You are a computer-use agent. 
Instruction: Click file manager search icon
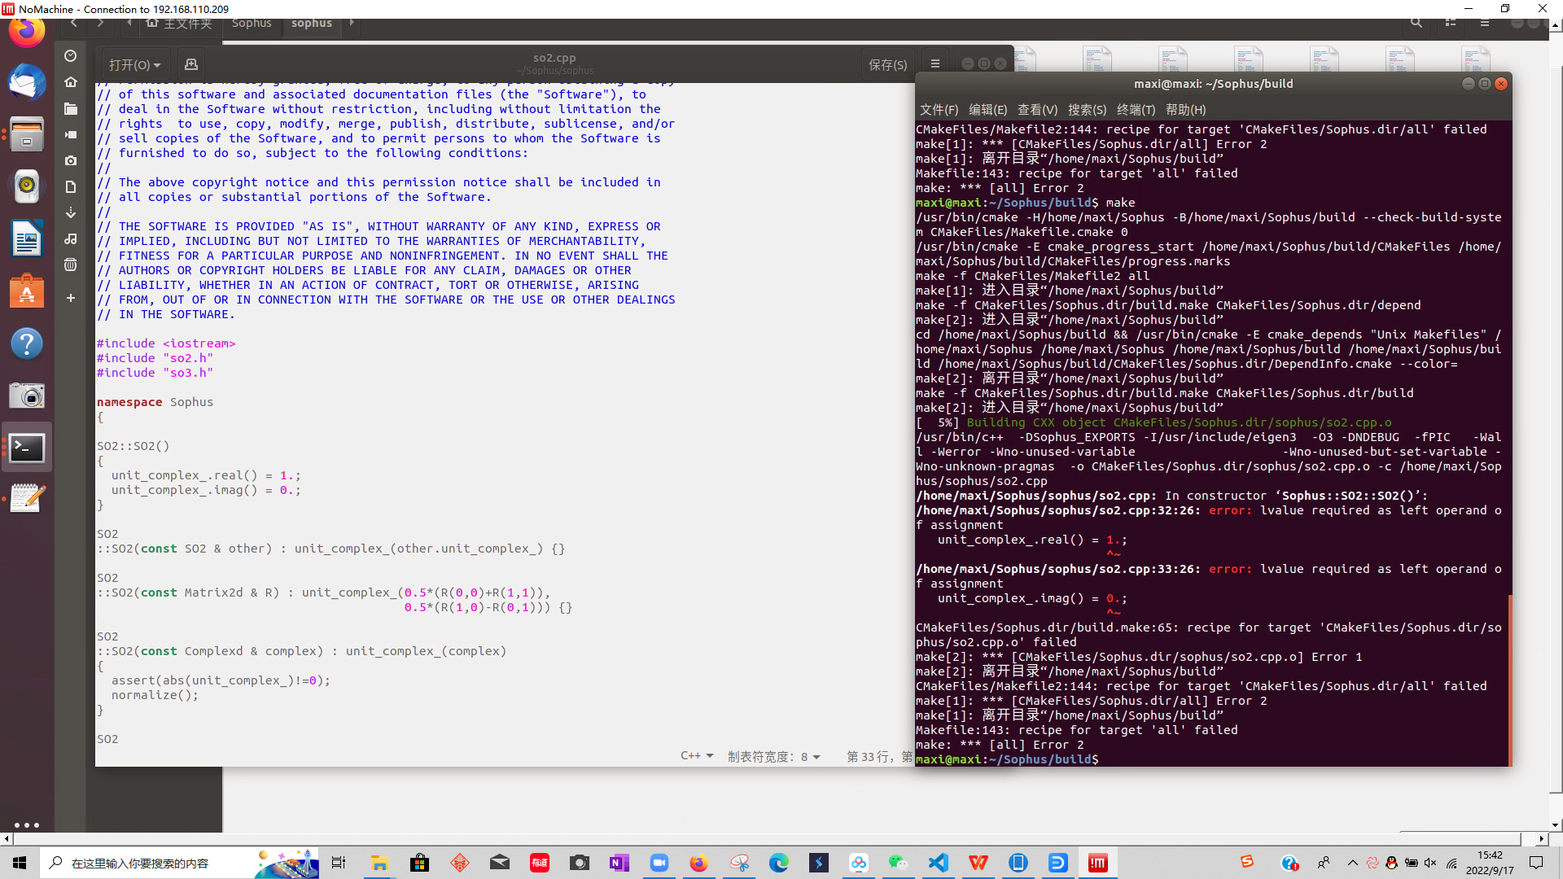1416,23
